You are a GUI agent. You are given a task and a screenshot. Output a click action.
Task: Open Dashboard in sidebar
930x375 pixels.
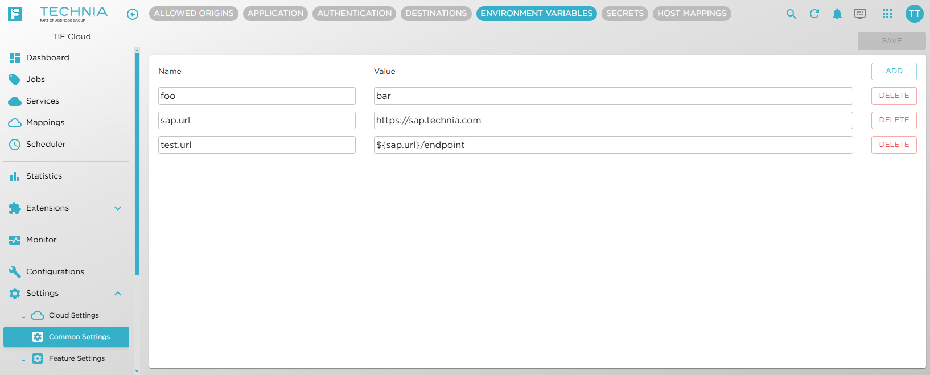66,57
